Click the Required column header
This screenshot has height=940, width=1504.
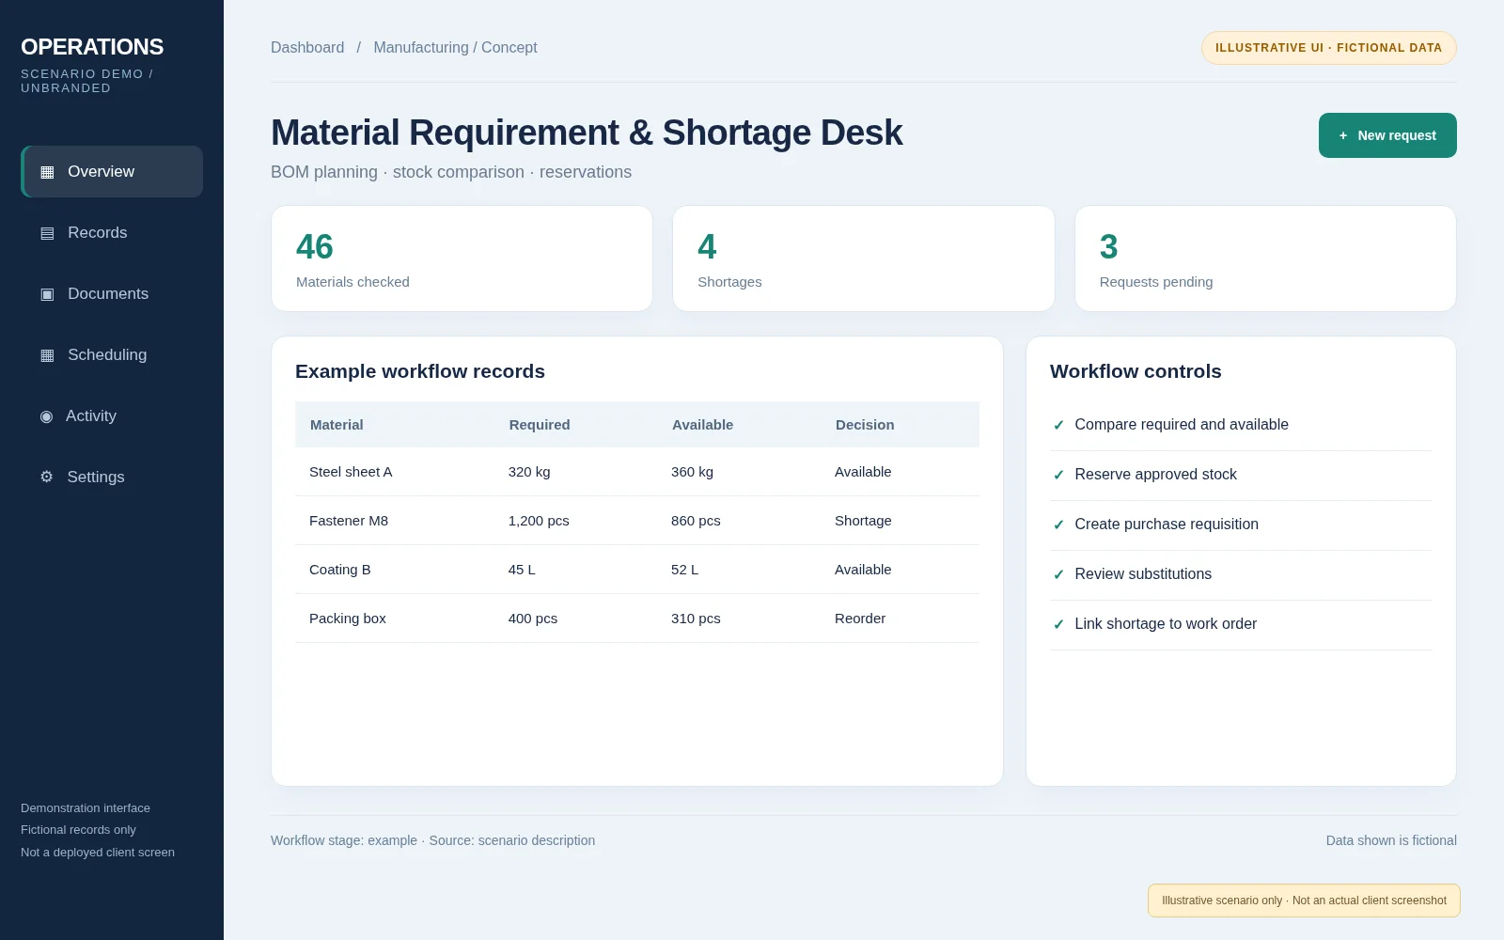tap(540, 424)
